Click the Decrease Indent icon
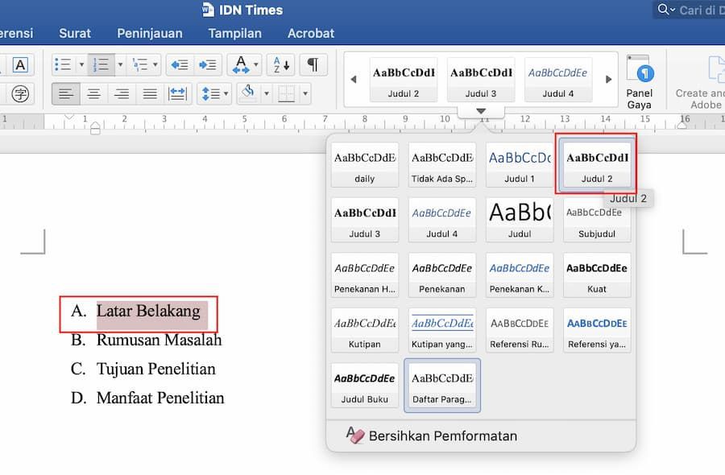This screenshot has width=725, height=475. pyautogui.click(x=179, y=64)
